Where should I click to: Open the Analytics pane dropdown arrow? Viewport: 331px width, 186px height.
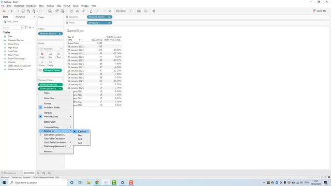pyautogui.click(x=34, y=17)
